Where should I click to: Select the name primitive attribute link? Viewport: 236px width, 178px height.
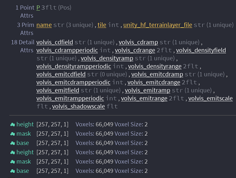pyautogui.click(x=44, y=25)
